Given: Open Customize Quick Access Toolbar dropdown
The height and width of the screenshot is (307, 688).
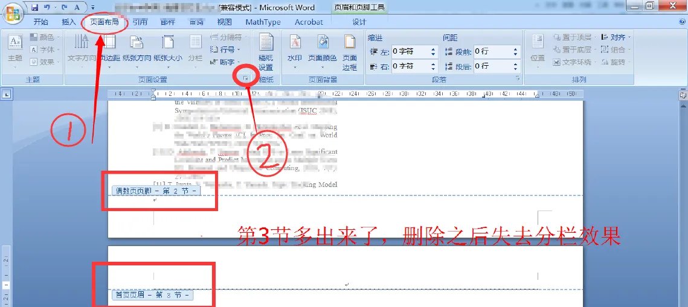Looking at the screenshot, I should [x=93, y=7].
